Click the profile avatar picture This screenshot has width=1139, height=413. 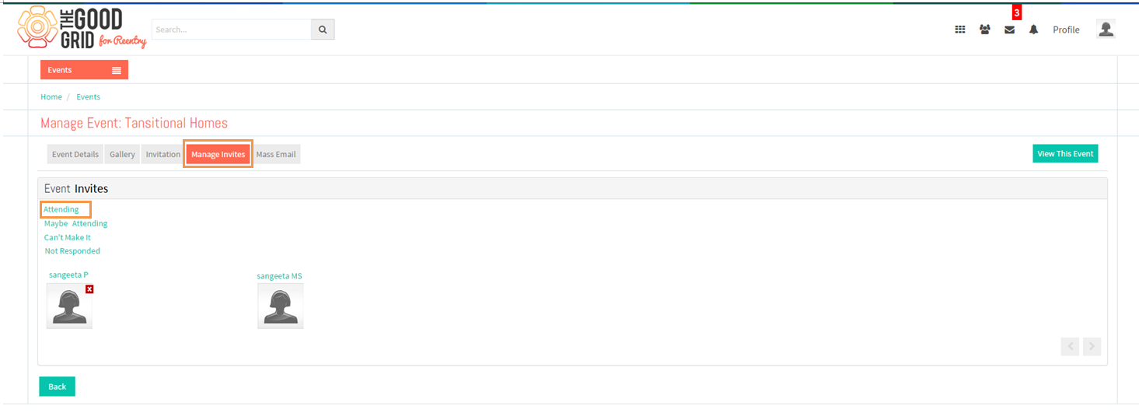[x=1106, y=29]
